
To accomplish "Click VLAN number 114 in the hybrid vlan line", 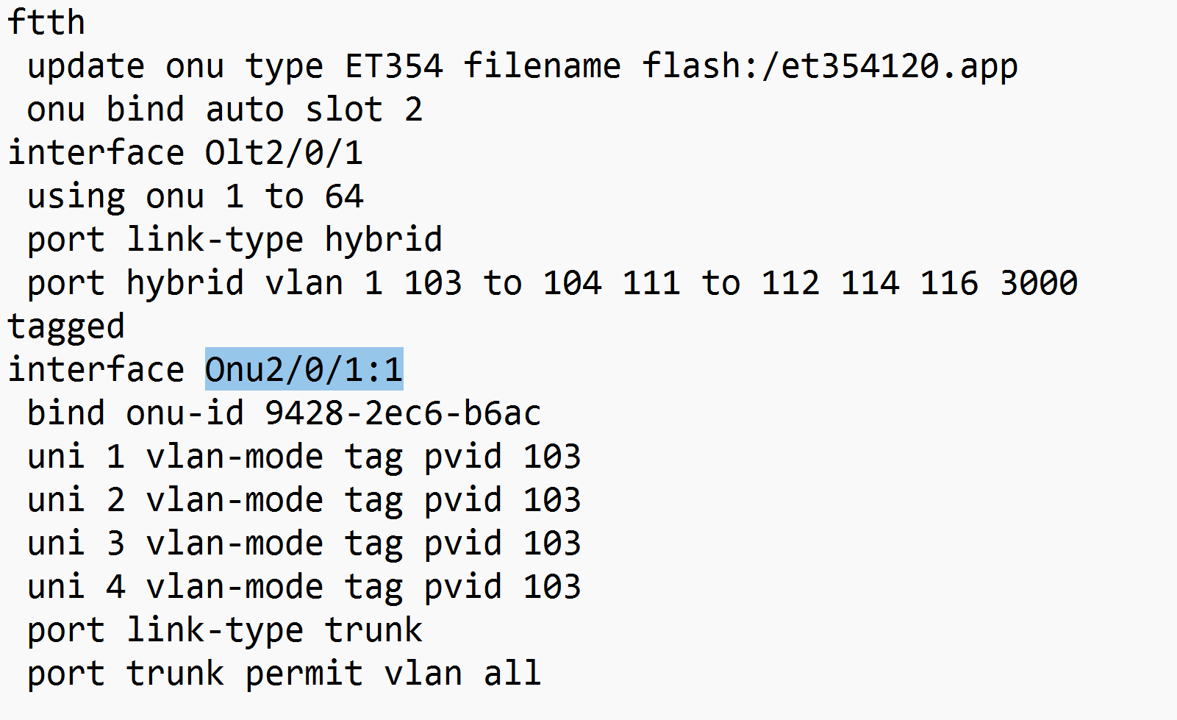I will click(870, 283).
